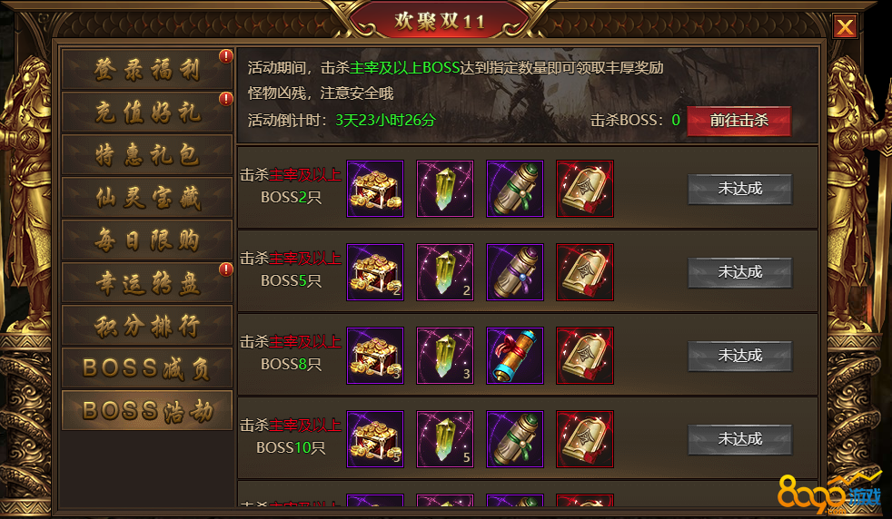Open 特惠礼包 tab
Screen dimensions: 892x519
click(x=147, y=154)
